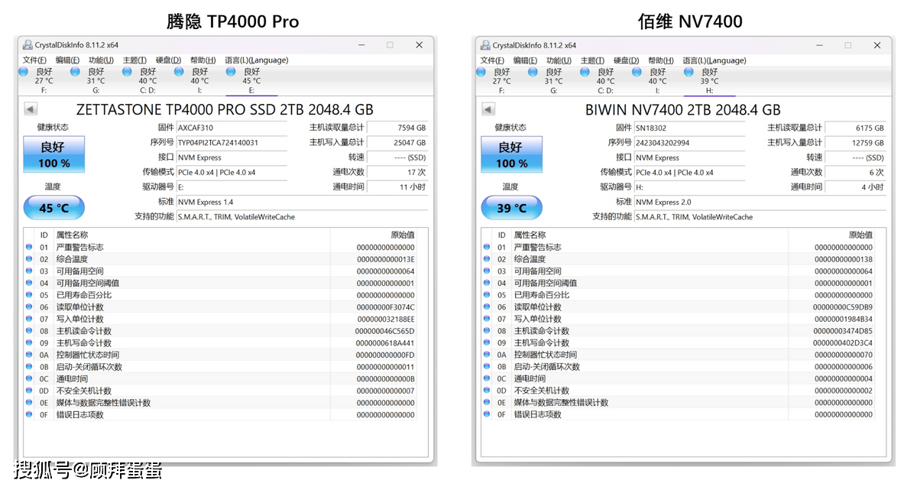Select drive C: D: status orb in right window
The image size is (917, 490).
(585, 72)
